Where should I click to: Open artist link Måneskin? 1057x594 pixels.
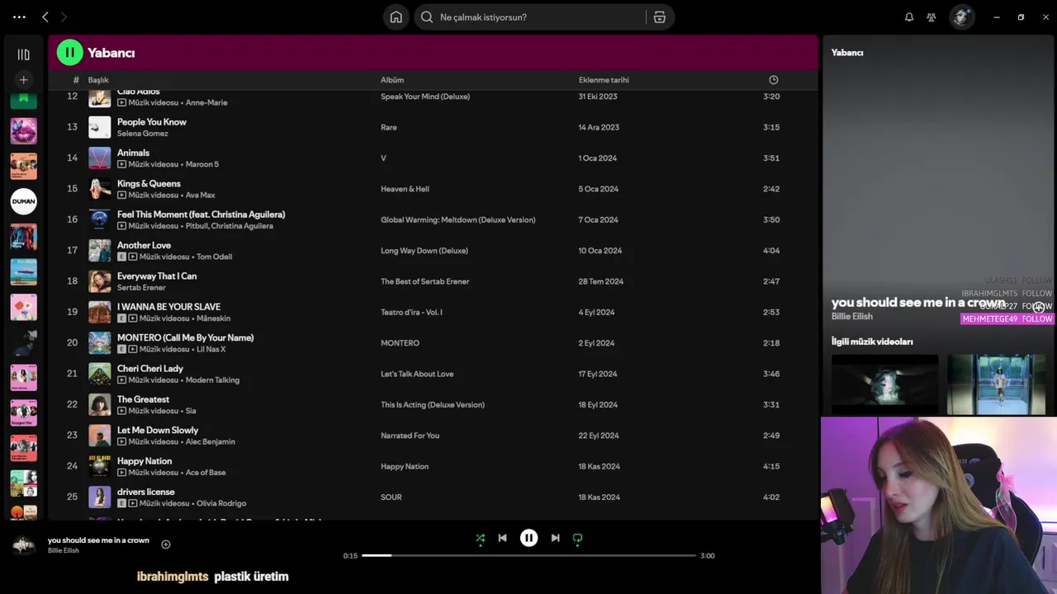tap(213, 318)
